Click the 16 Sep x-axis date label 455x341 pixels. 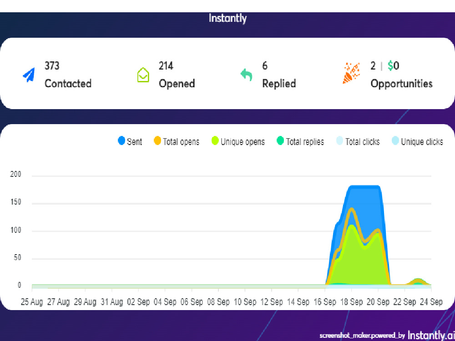325,302
